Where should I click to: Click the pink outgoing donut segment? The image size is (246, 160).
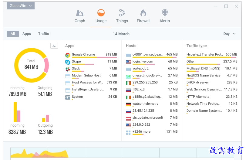(x=46, y=65)
